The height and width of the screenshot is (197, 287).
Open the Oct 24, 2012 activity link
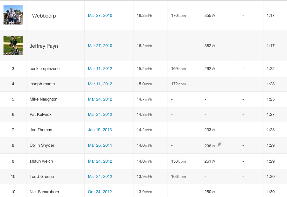[100, 192]
